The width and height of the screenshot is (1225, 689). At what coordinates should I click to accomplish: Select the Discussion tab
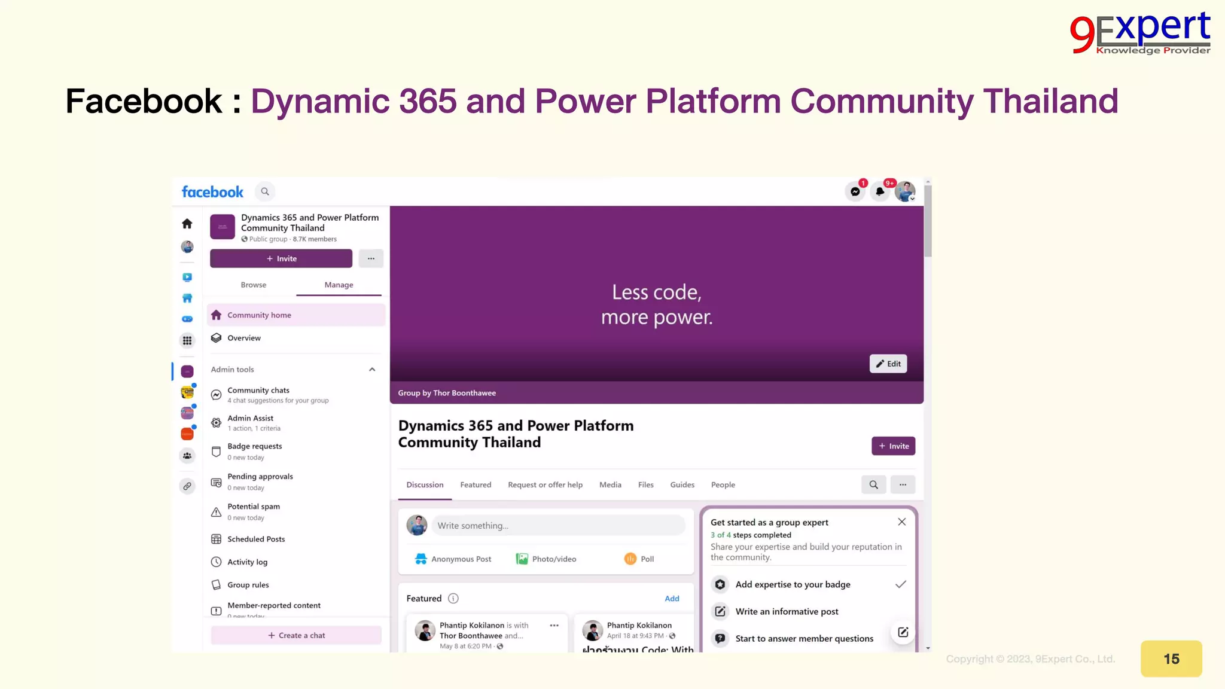[x=425, y=485]
